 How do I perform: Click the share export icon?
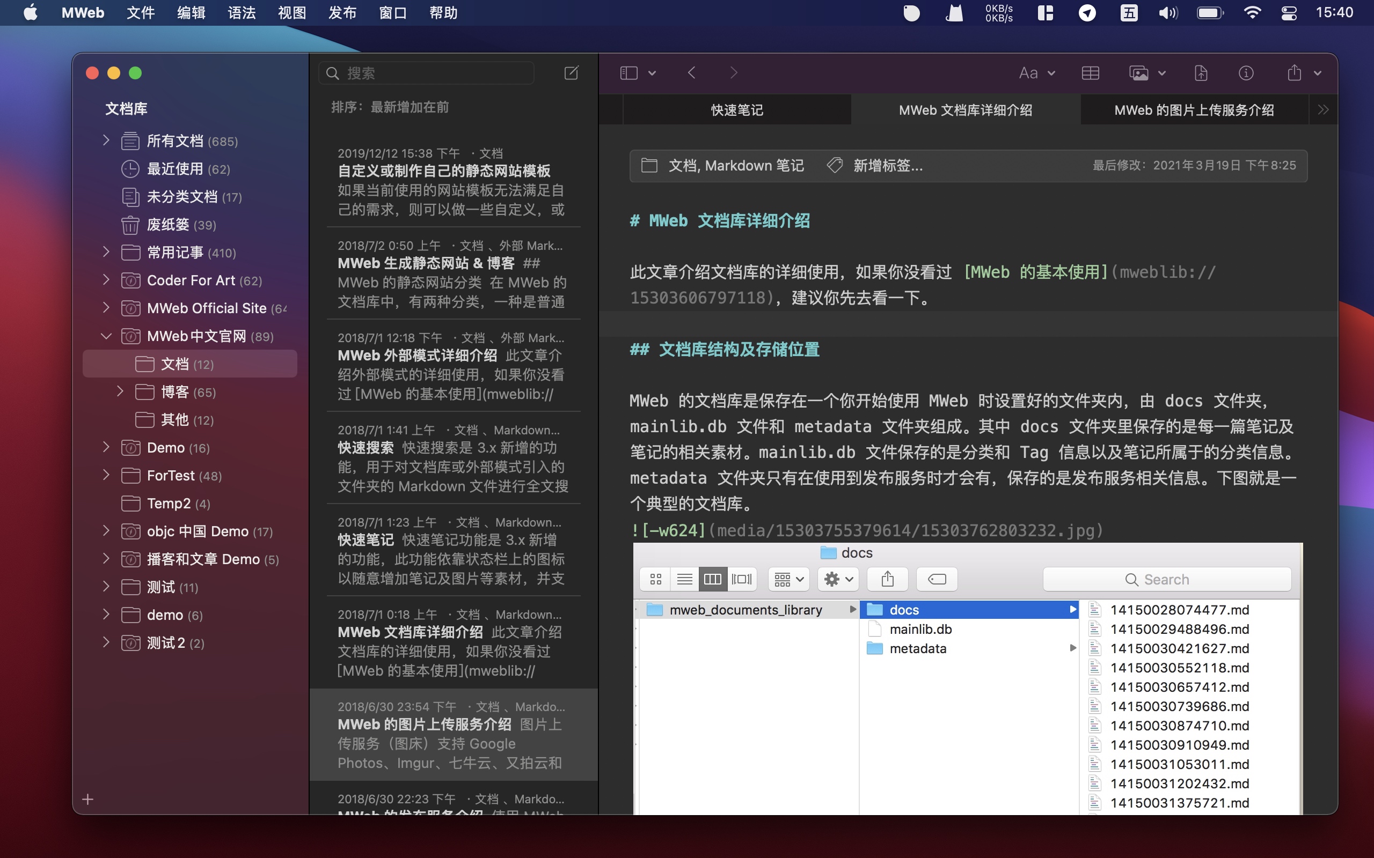(x=1294, y=72)
